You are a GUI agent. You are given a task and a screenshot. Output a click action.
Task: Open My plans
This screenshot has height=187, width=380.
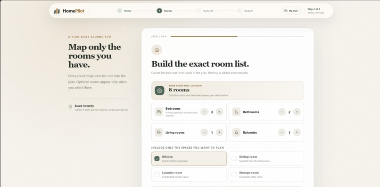click(x=291, y=11)
